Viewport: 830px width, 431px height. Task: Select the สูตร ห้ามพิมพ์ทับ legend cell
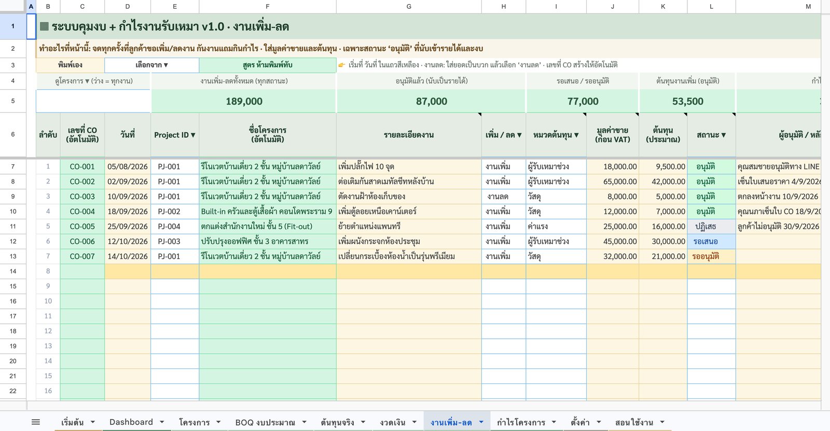[x=268, y=65]
